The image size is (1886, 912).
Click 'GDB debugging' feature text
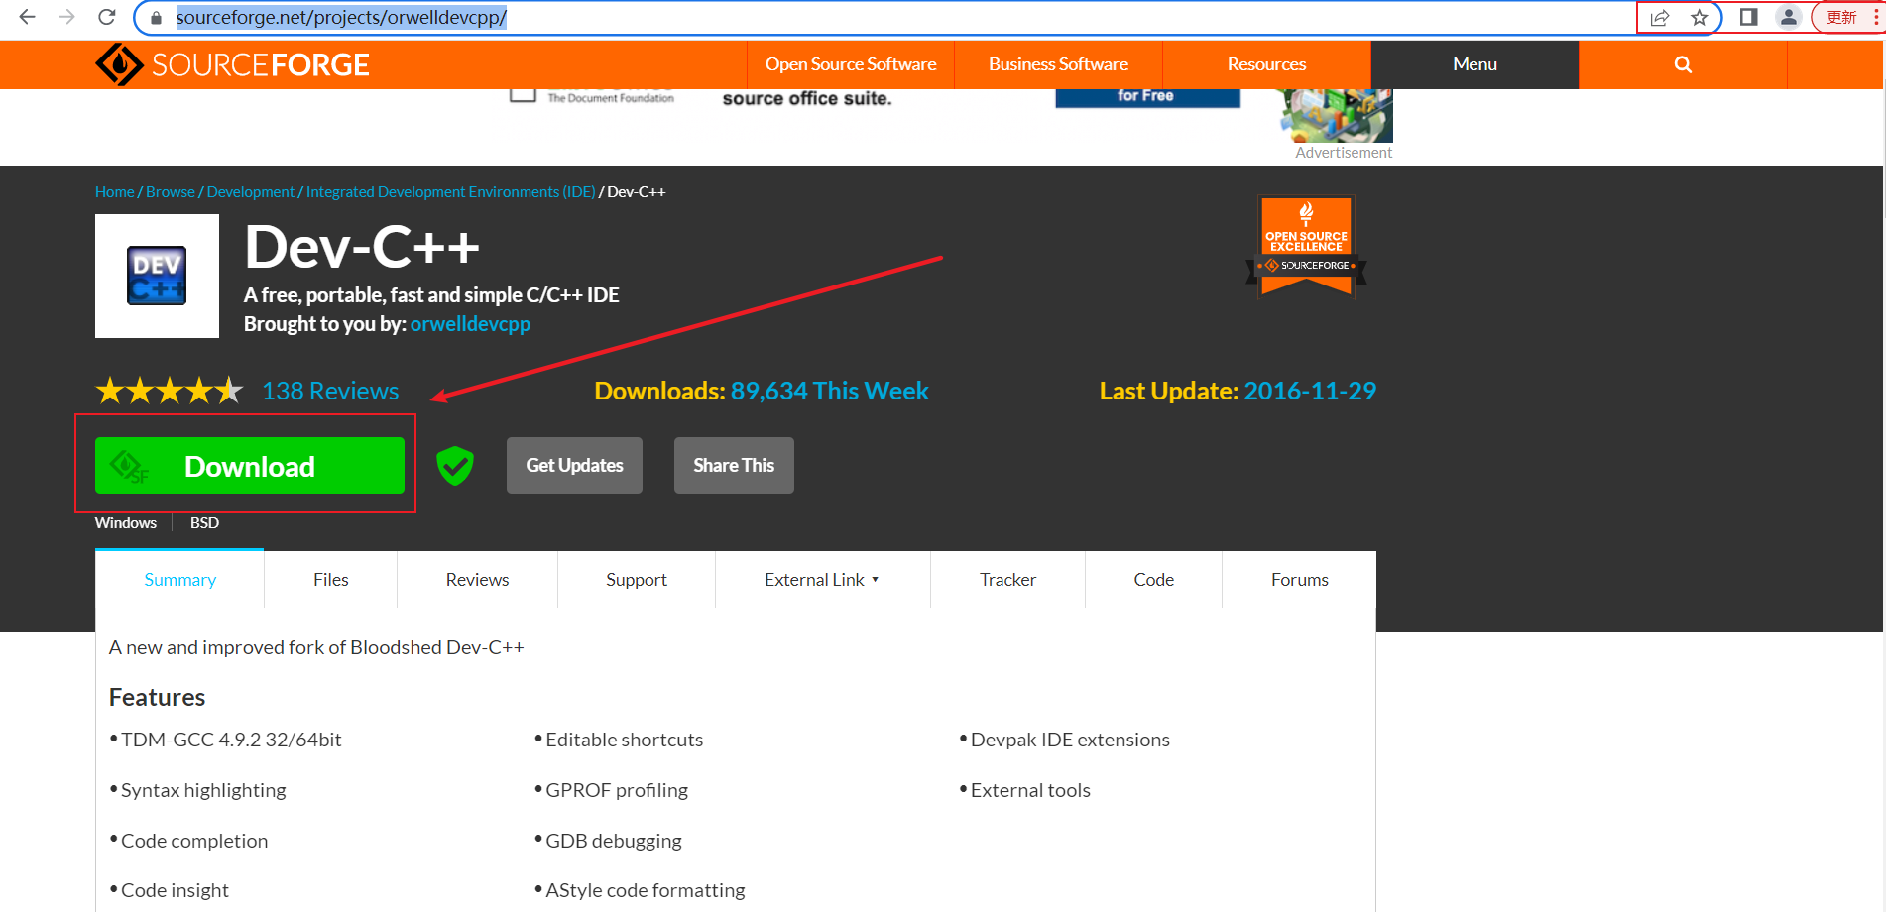[614, 841]
